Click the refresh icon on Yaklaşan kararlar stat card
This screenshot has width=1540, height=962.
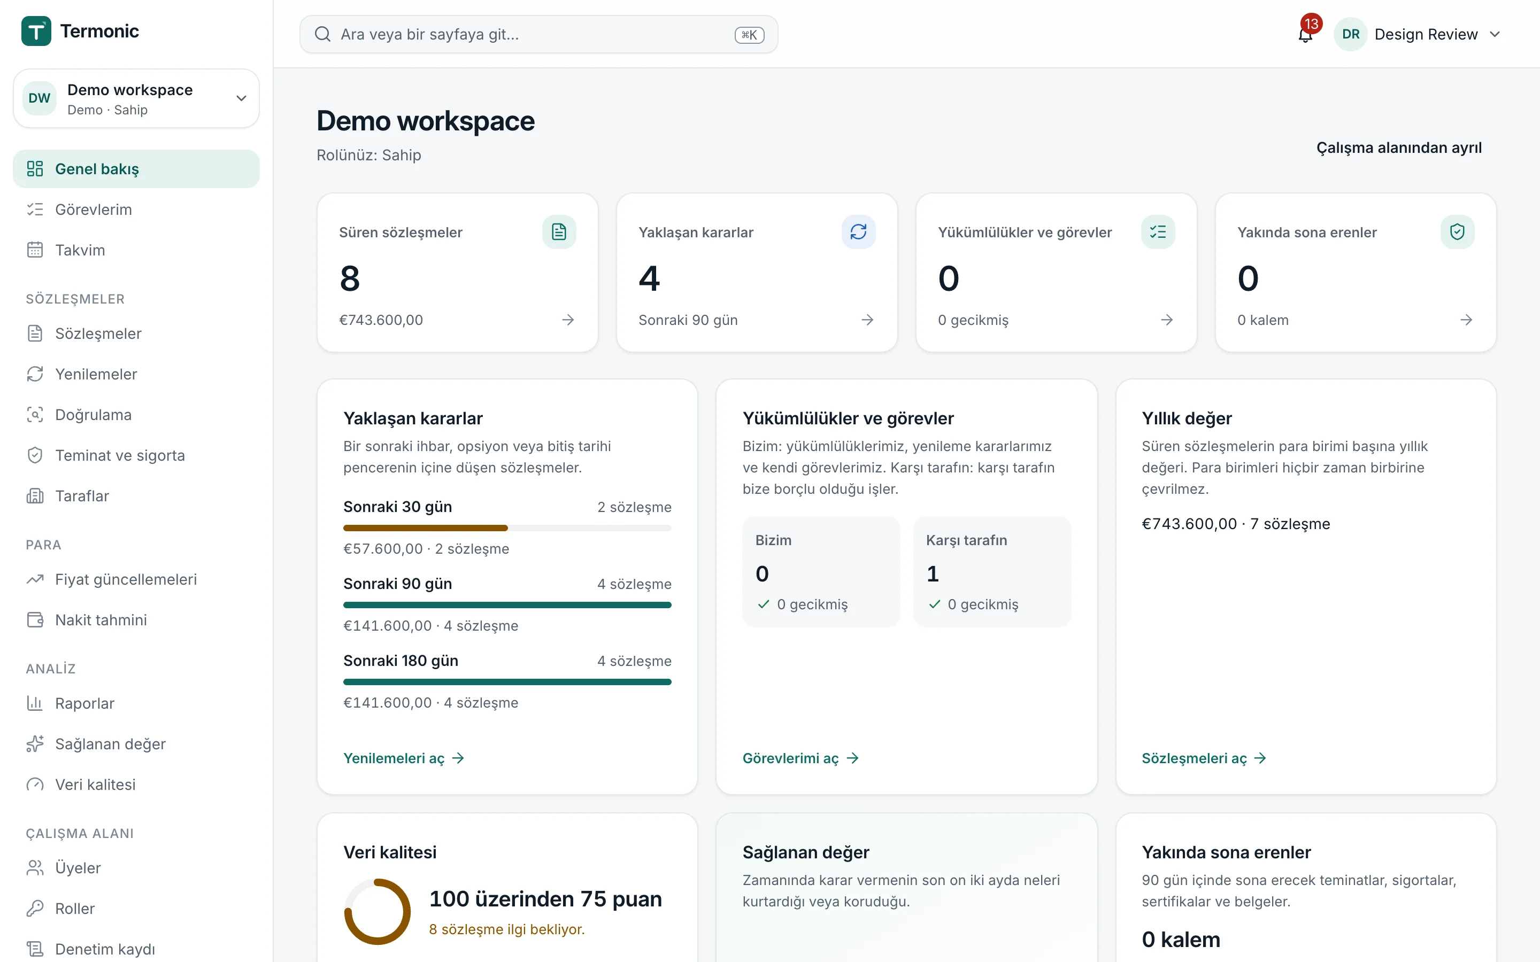[x=858, y=231]
